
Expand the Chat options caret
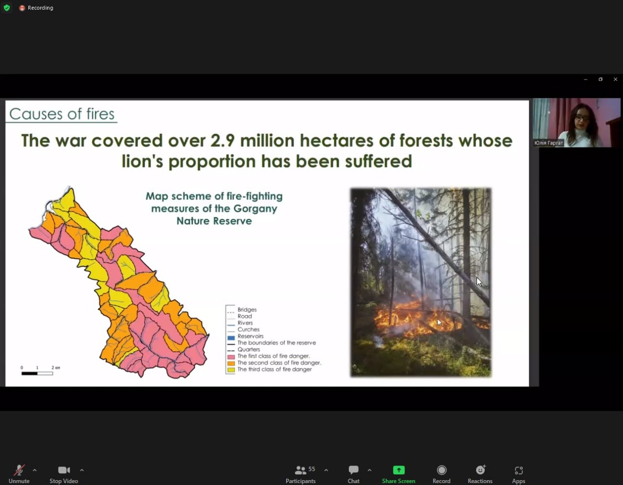click(x=369, y=470)
